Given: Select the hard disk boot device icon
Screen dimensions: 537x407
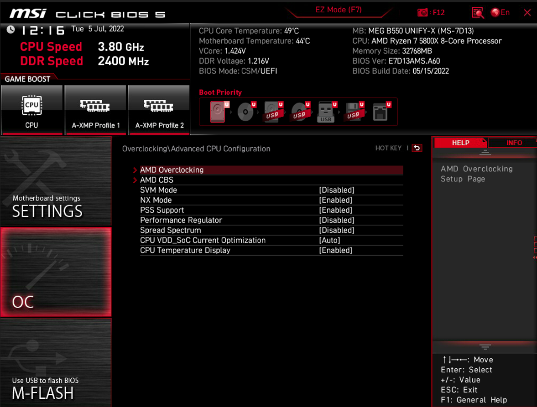Looking at the screenshot, I should point(219,112).
